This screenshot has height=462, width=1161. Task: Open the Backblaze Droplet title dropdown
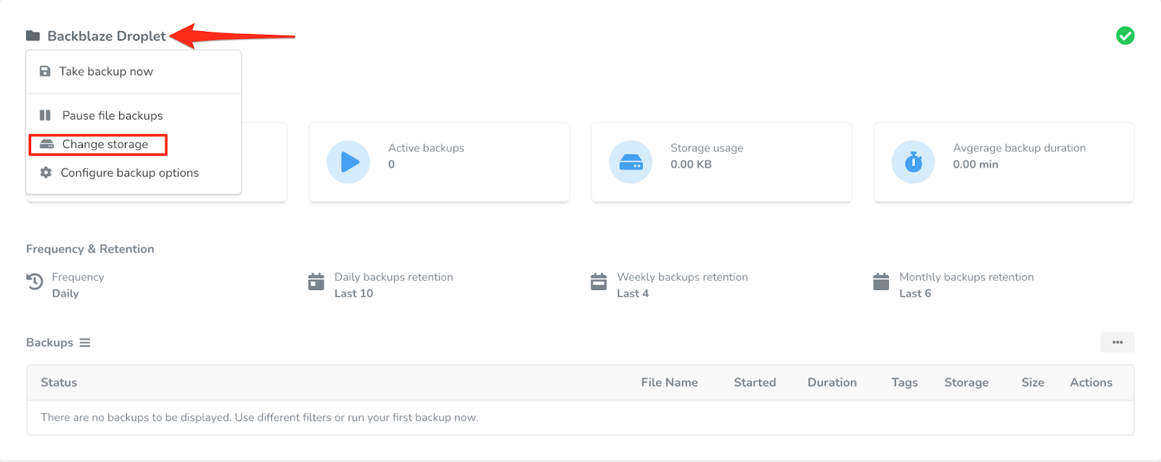coord(107,36)
